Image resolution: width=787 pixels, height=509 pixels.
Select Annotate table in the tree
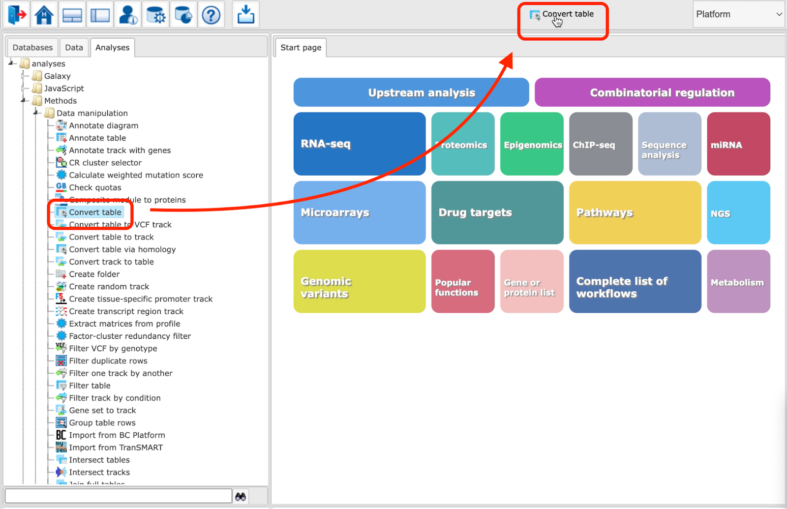[97, 138]
